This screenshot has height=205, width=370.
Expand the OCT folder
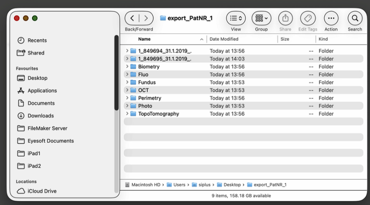(127, 90)
